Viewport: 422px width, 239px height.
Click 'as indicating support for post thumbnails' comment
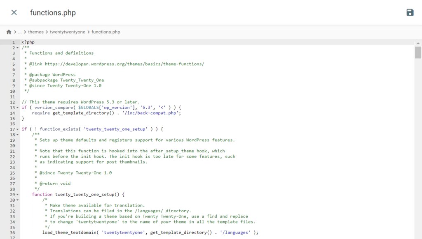point(94,162)
